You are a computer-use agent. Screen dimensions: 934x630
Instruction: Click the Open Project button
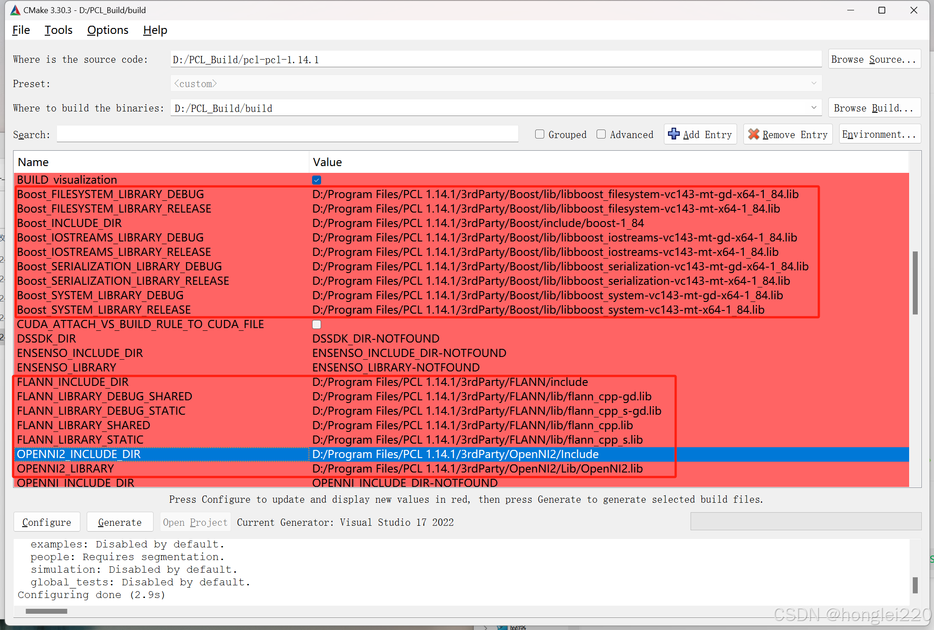195,522
